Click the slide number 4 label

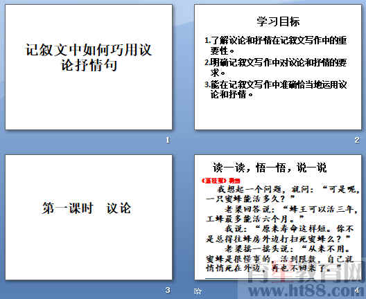(357, 290)
